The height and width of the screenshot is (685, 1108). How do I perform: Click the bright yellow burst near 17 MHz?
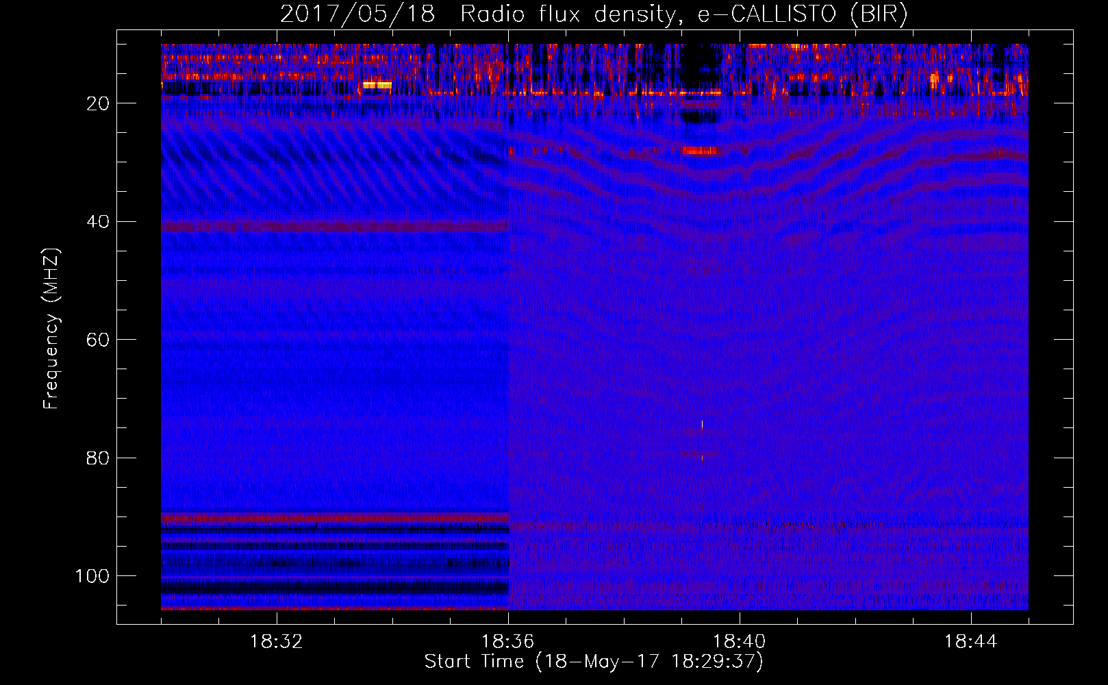click(x=377, y=86)
